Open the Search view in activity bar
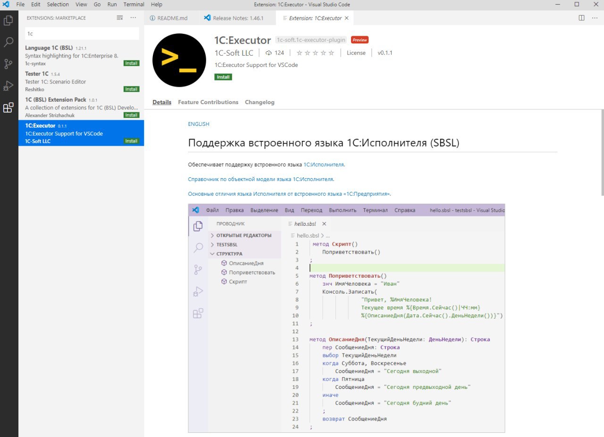 tap(8, 42)
